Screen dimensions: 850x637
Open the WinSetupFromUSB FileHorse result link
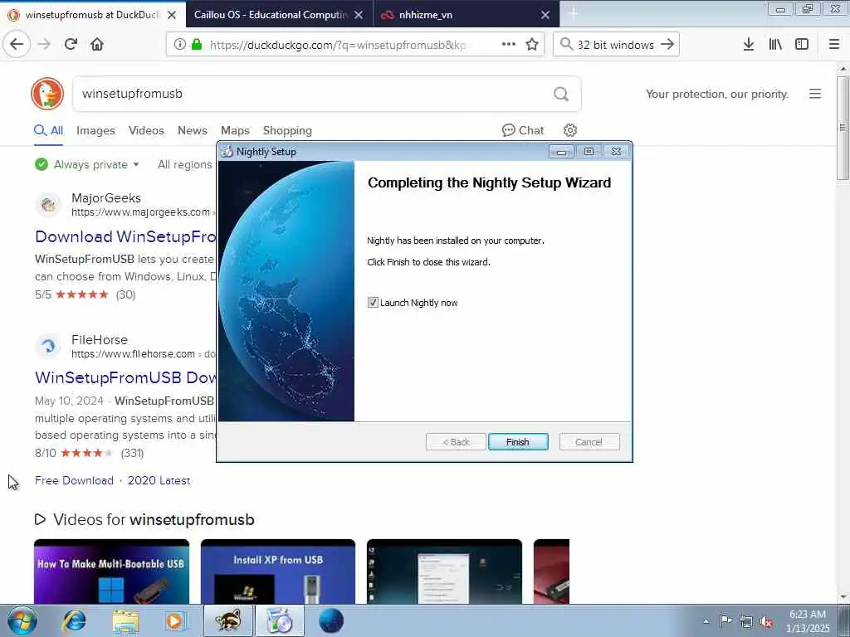125,377
